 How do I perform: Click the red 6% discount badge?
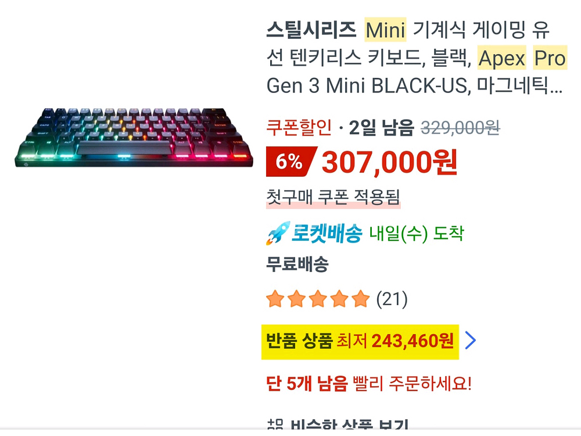tap(291, 161)
